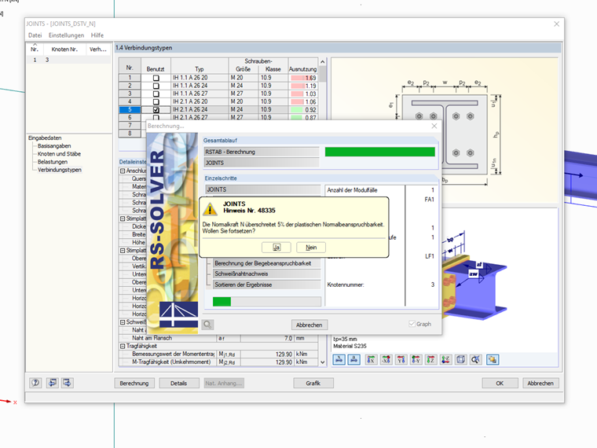
Task: Click the Grafik button
Action: [x=313, y=384]
